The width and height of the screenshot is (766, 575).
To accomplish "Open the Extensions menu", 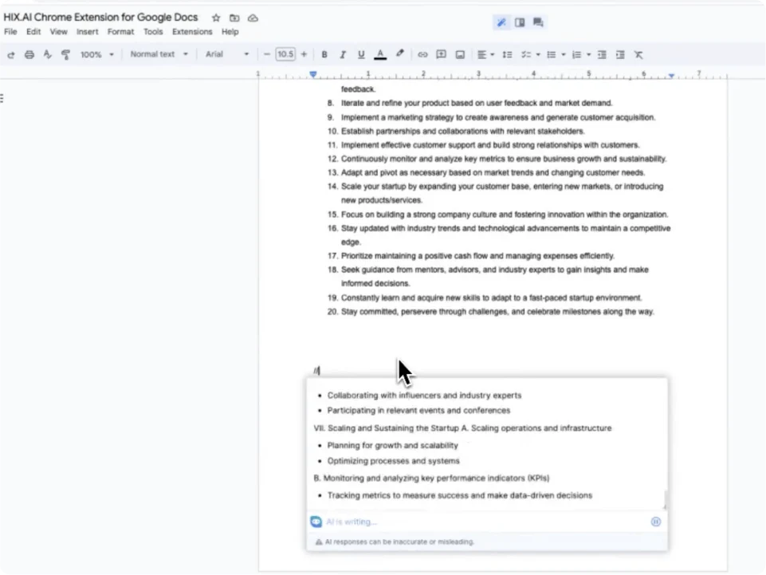I will (192, 32).
